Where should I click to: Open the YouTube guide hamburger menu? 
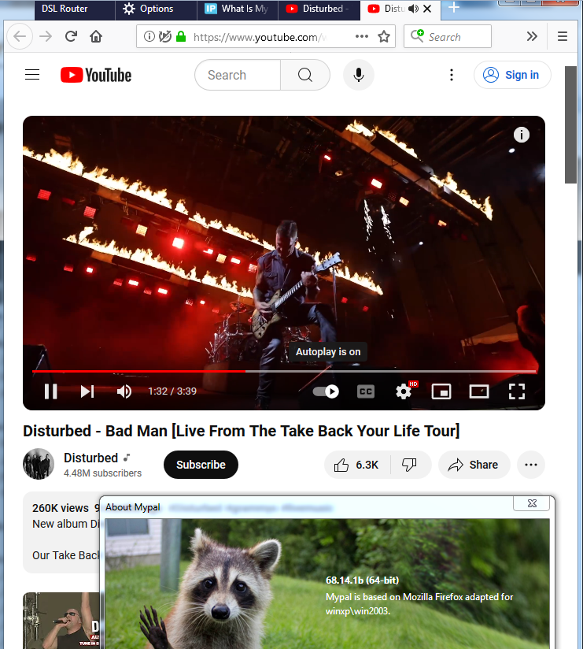tap(32, 75)
